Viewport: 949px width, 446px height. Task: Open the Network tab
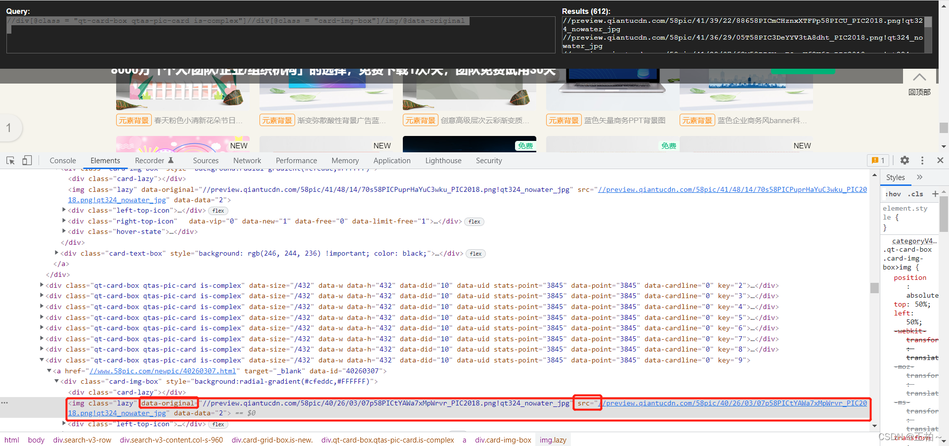pos(247,161)
